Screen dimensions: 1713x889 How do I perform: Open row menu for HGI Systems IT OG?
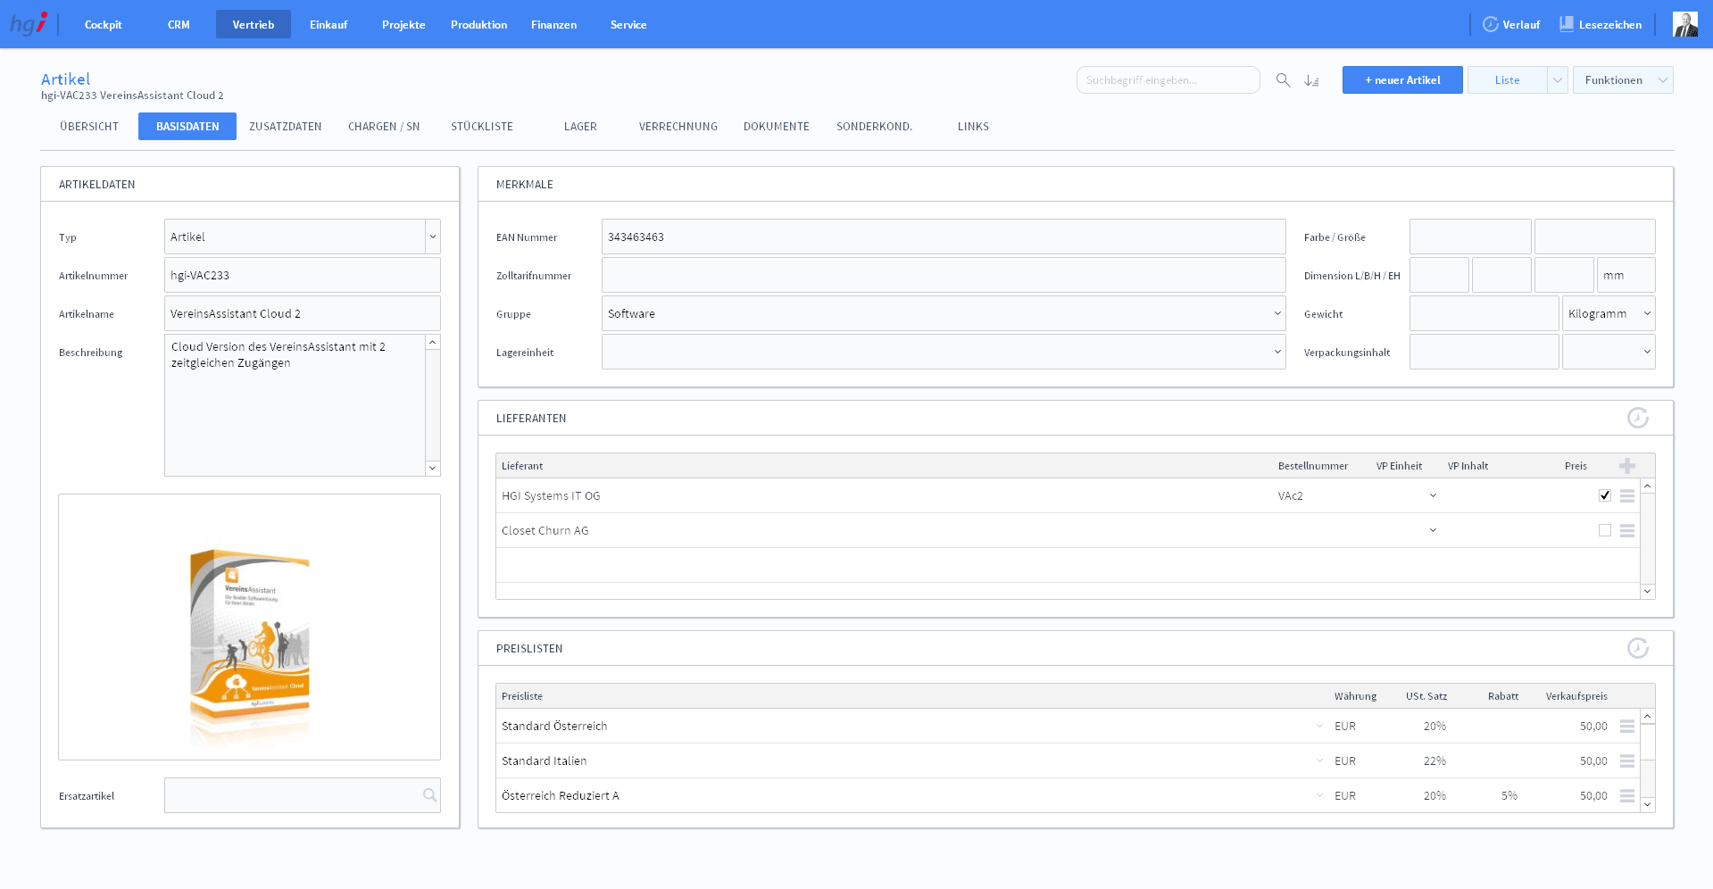tap(1627, 496)
